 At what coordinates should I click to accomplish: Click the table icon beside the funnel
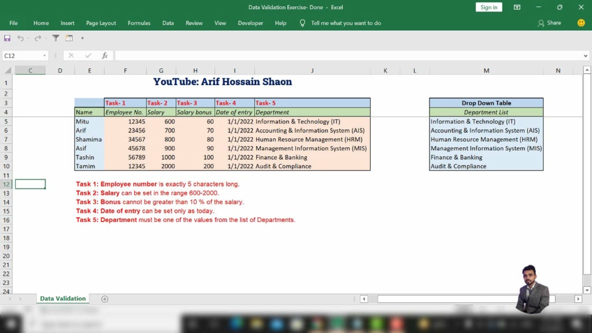69,38
